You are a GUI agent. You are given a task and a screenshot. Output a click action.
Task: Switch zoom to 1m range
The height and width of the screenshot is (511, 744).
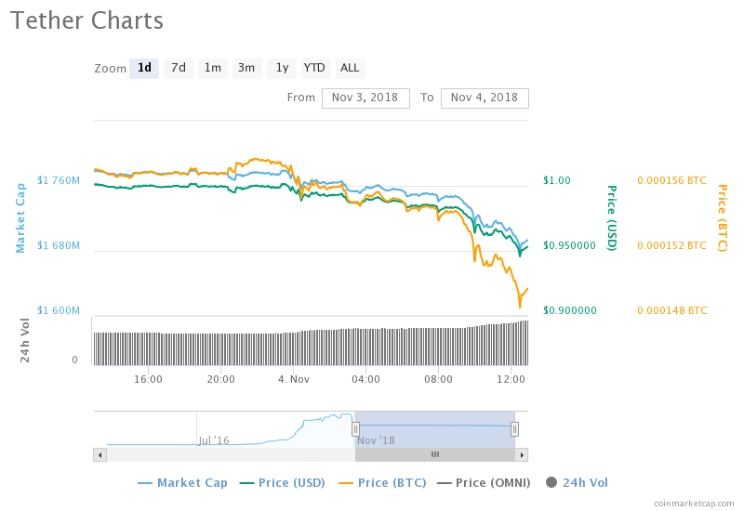pyautogui.click(x=213, y=68)
